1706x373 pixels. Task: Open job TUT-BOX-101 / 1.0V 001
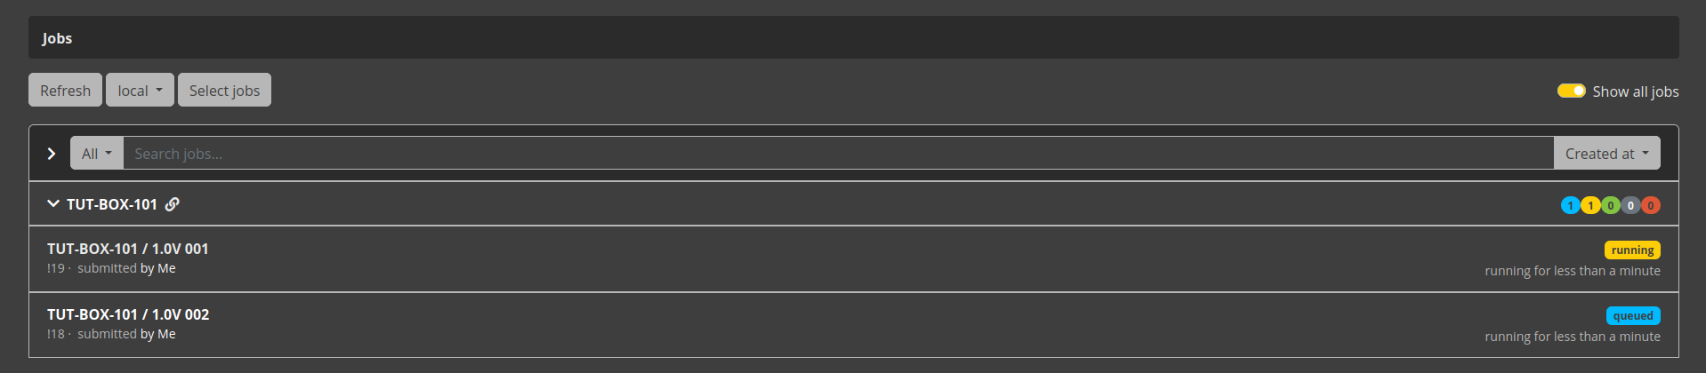click(x=128, y=249)
